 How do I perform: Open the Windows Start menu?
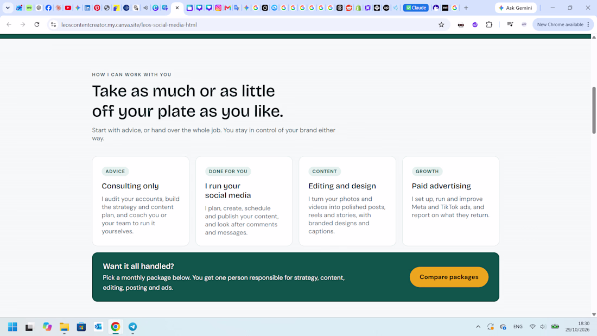(x=12, y=327)
